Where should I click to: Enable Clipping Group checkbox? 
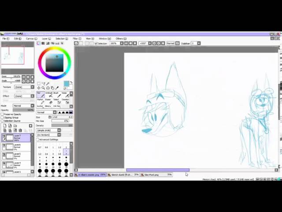pos(2,117)
